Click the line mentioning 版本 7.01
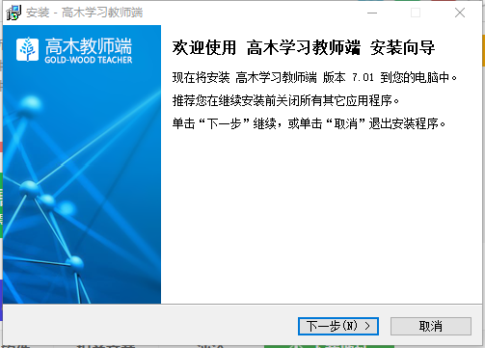Screen dimensions: 485x348 314,78
